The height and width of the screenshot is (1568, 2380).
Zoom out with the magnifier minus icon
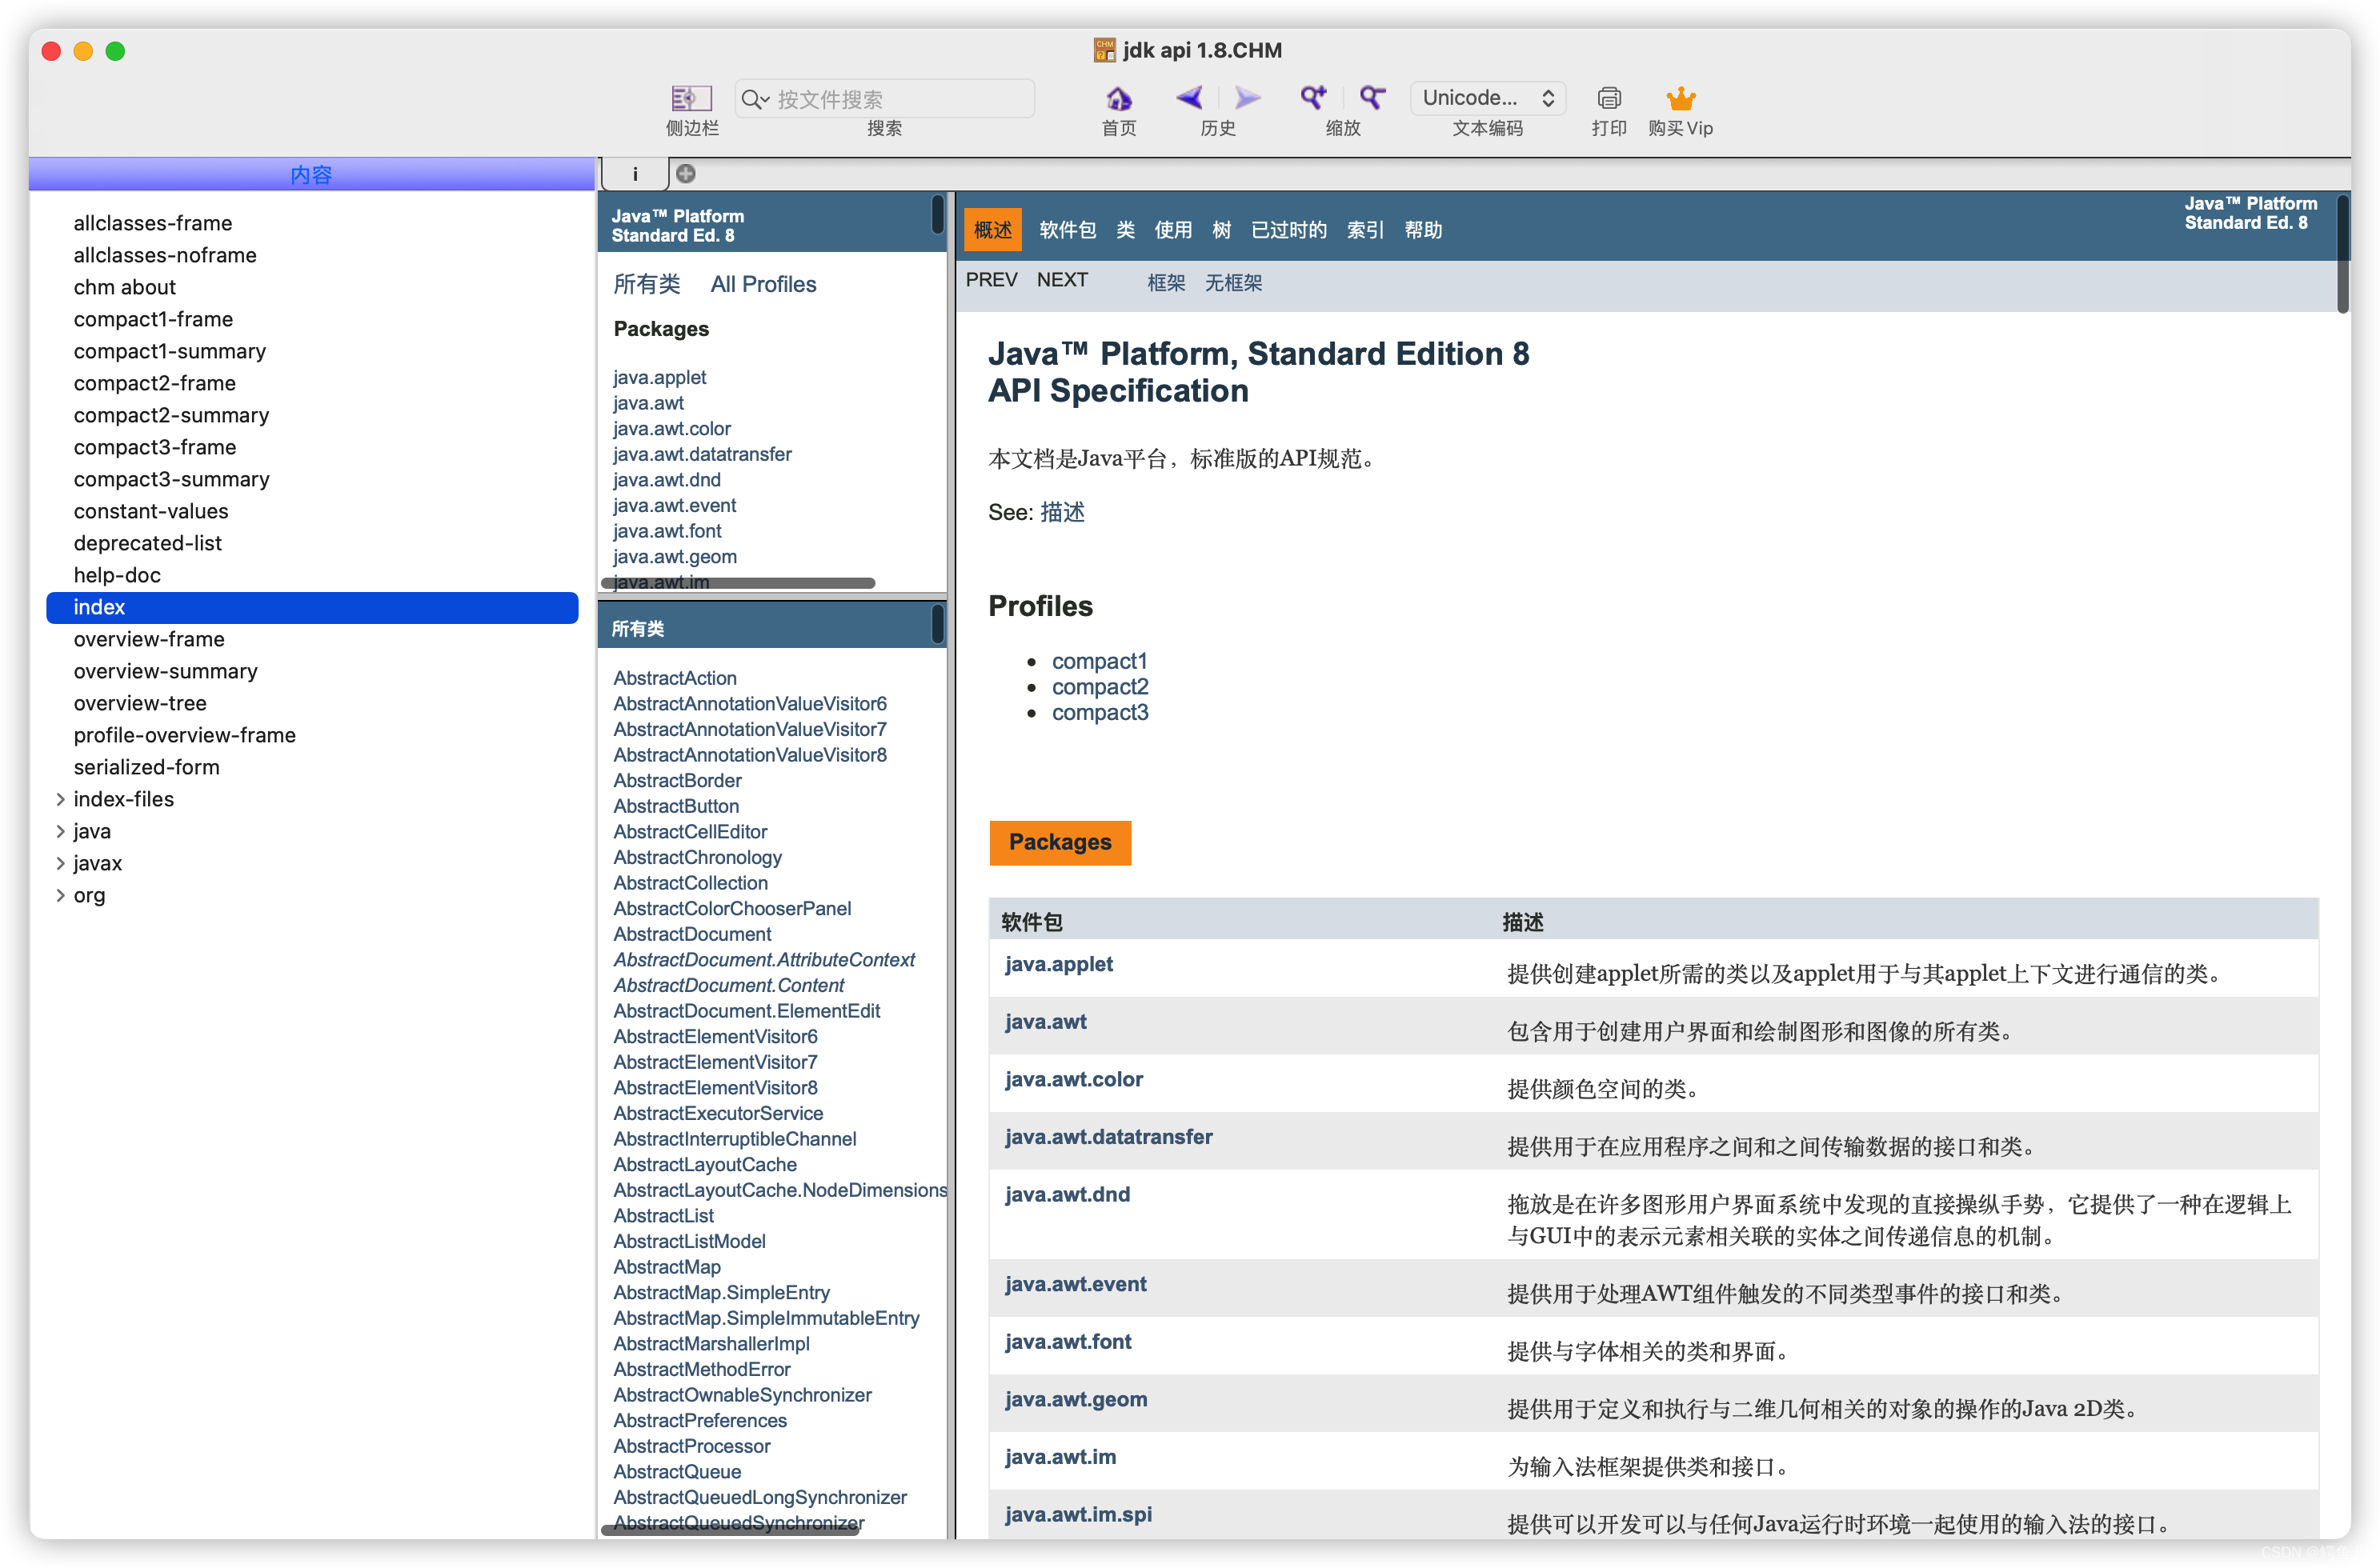[x=1372, y=98]
